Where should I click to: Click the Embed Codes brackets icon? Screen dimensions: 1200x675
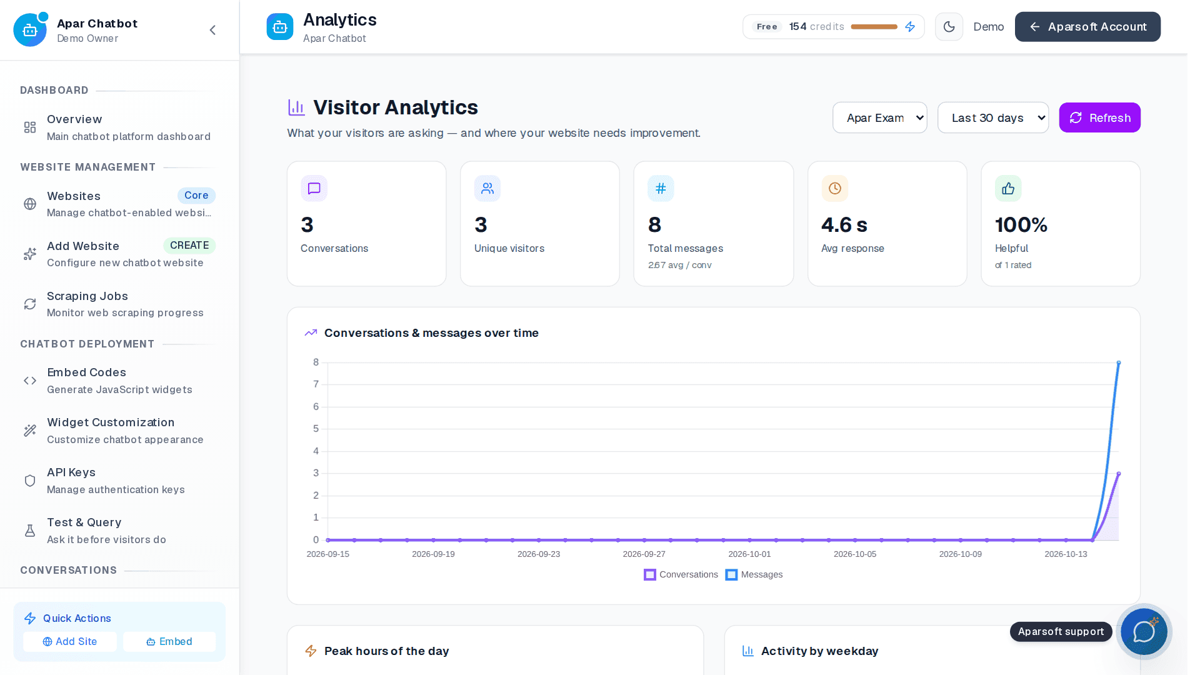pyautogui.click(x=30, y=381)
